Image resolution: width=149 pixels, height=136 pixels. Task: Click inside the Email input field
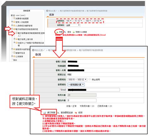pos(93,90)
